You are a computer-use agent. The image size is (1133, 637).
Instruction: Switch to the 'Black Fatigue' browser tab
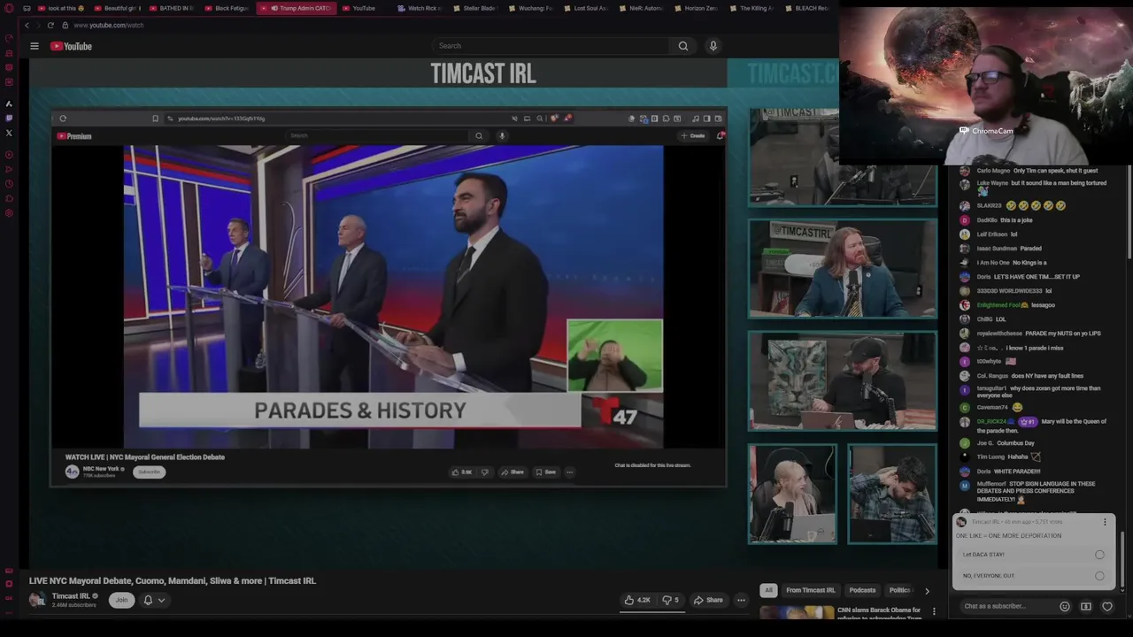[227, 8]
